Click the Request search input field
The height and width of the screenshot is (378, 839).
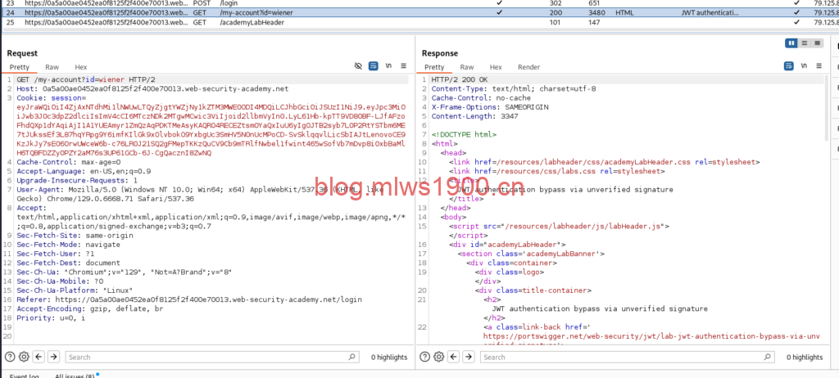point(212,357)
